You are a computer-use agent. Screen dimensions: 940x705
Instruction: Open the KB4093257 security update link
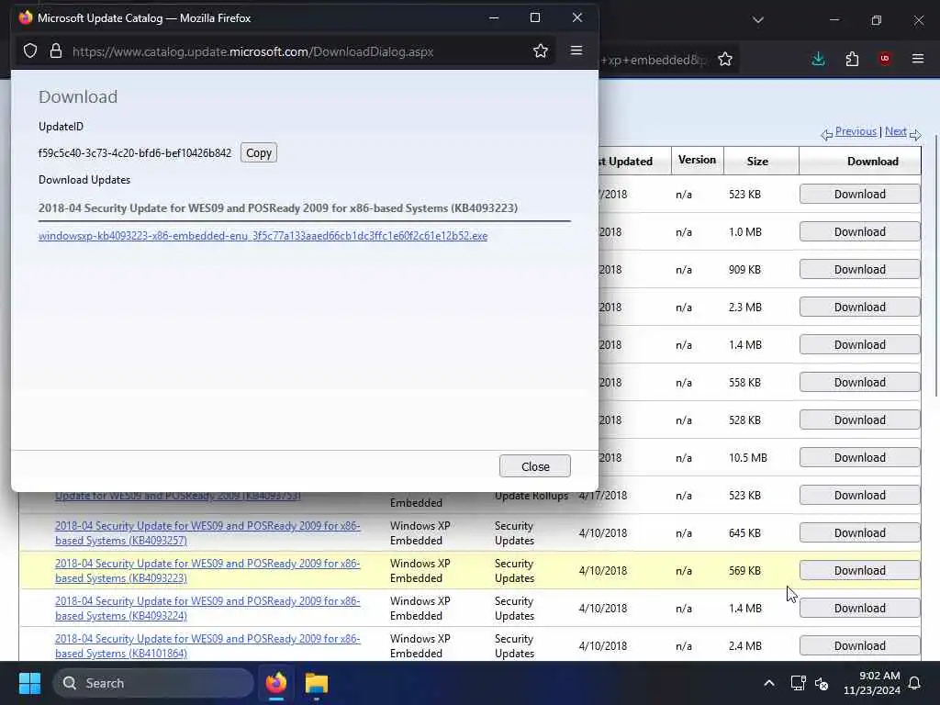pyautogui.click(x=207, y=533)
